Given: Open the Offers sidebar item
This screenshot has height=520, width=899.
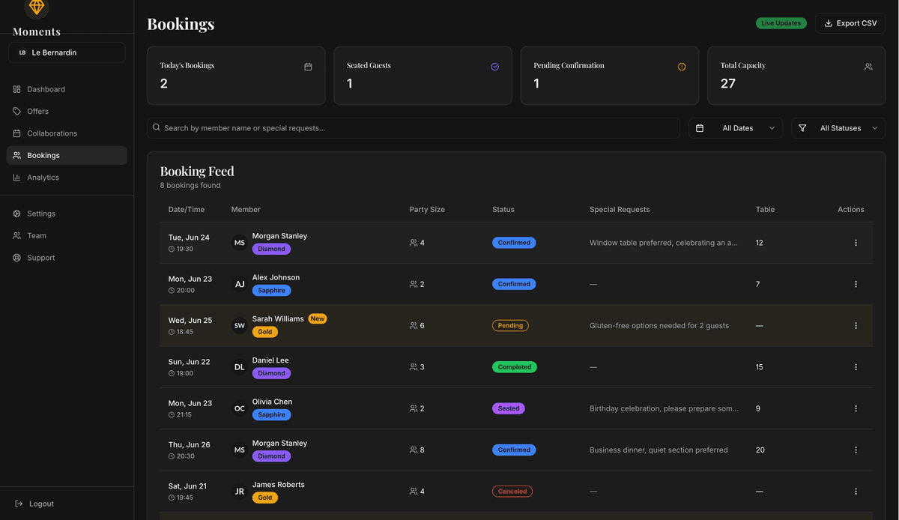Looking at the screenshot, I should (x=37, y=111).
